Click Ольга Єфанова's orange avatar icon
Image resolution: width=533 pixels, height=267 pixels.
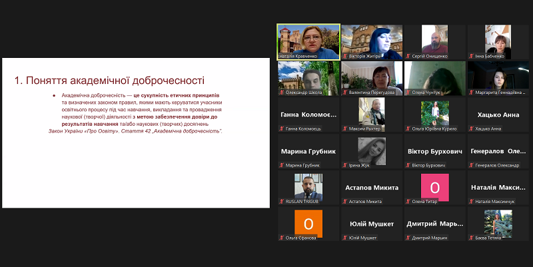click(x=308, y=222)
